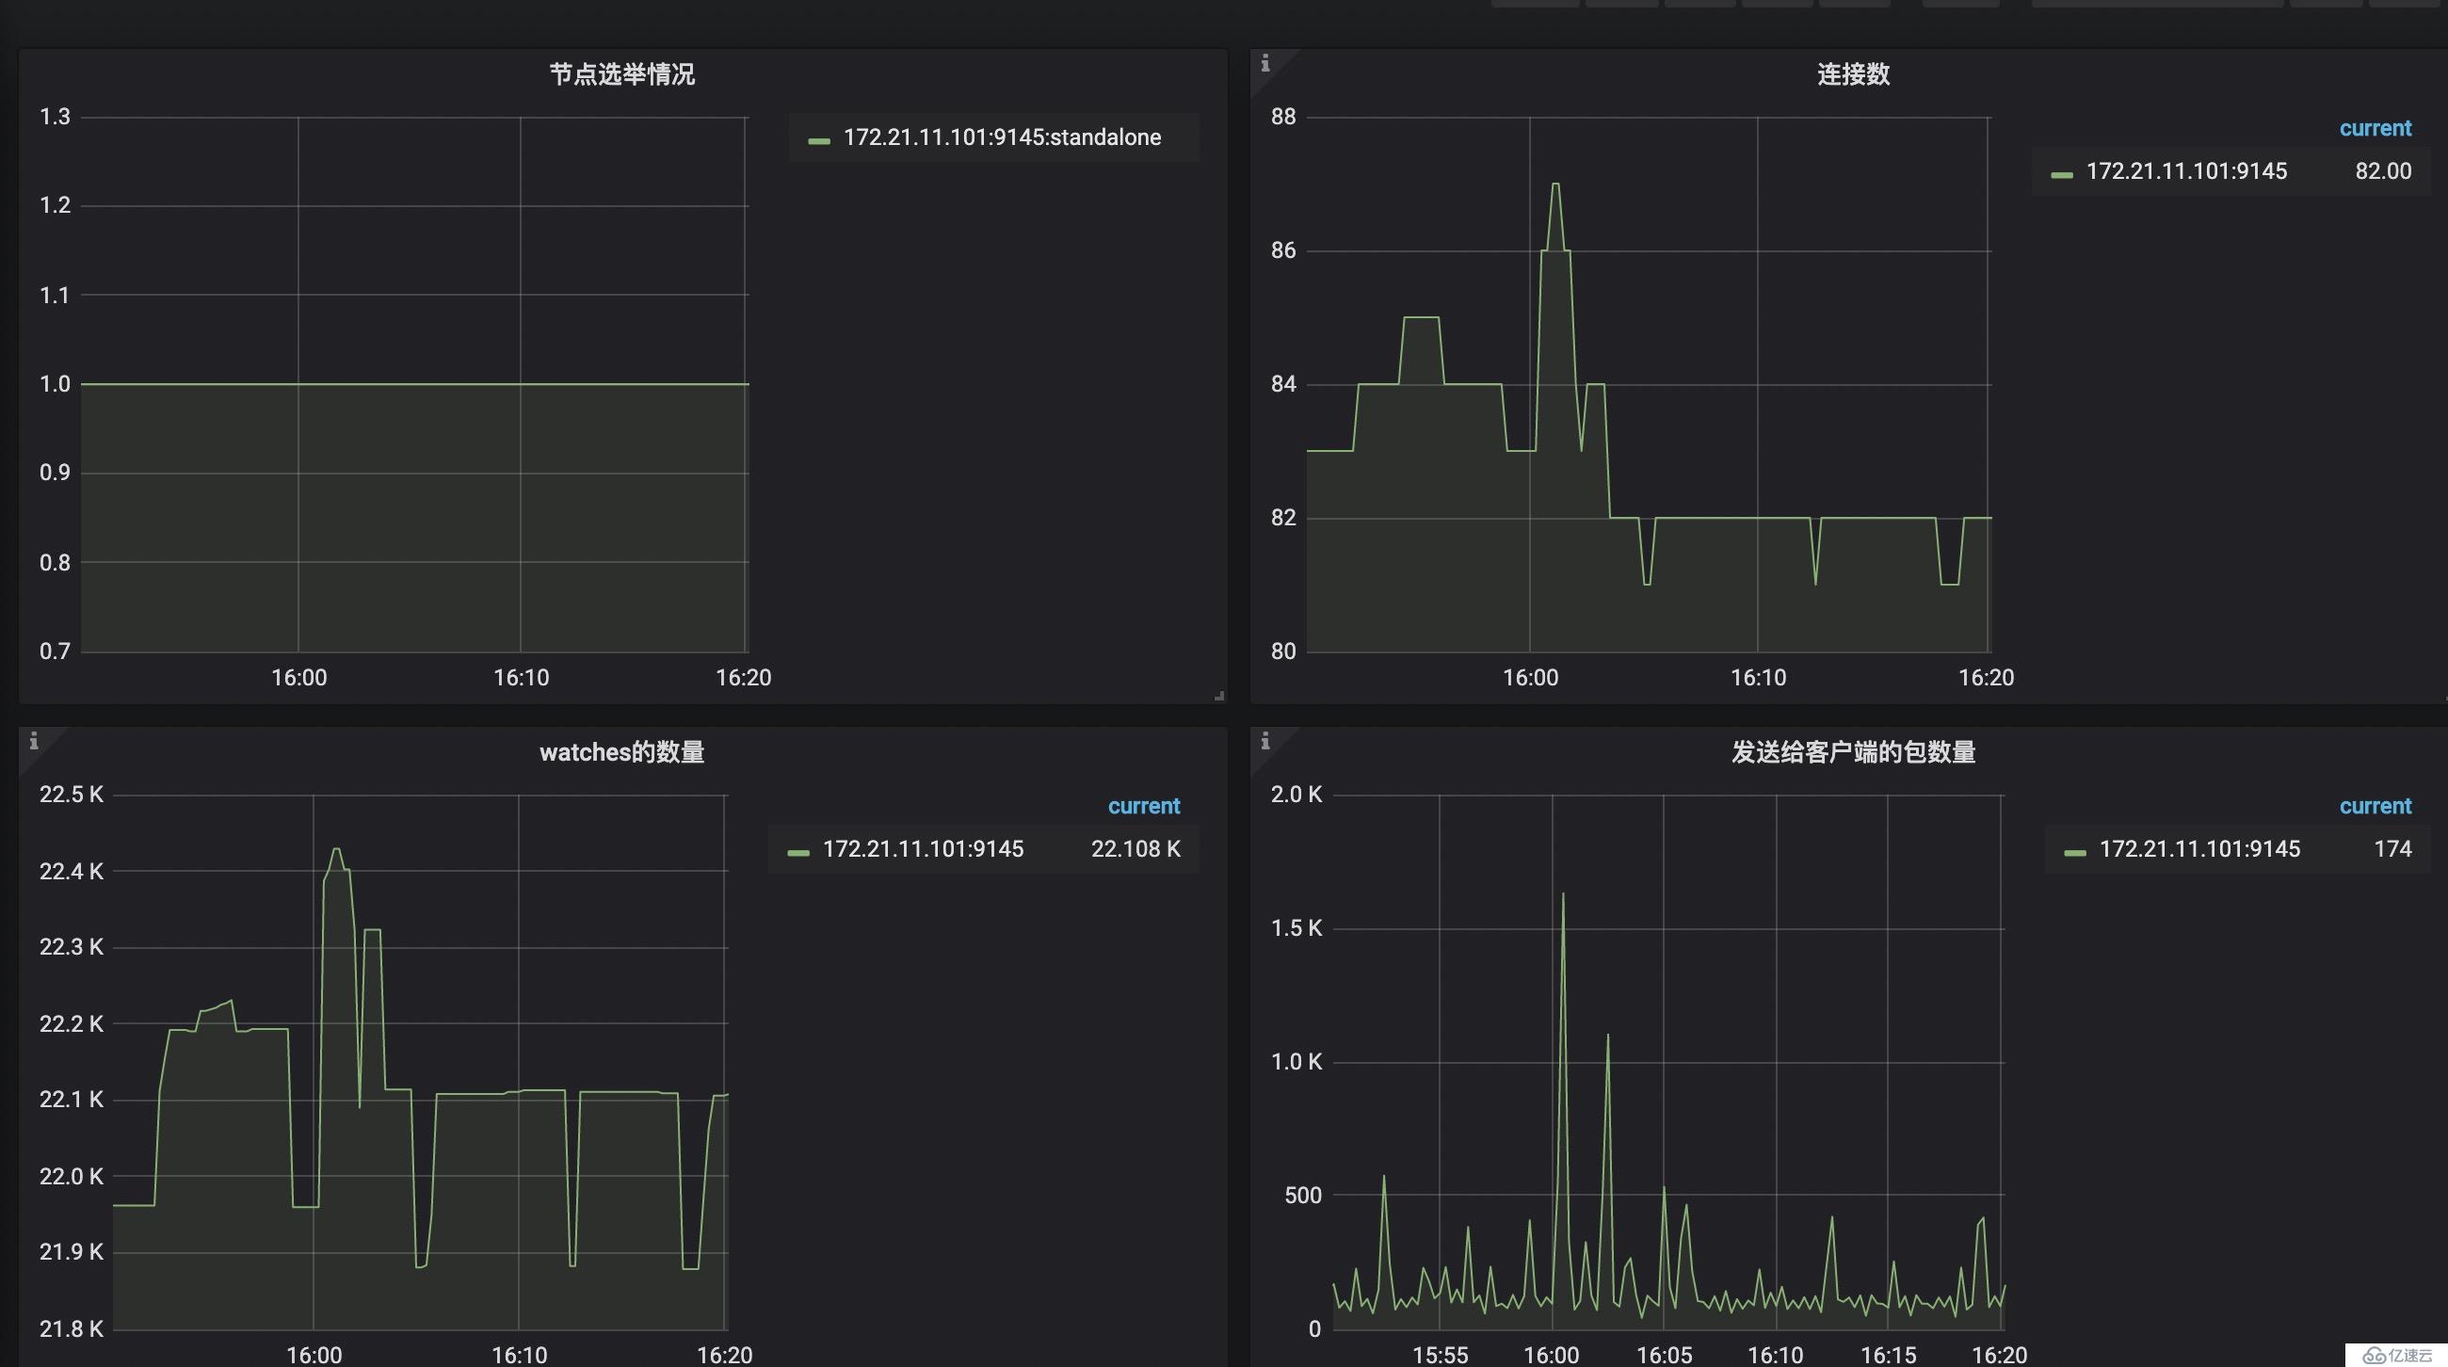
Task: Sort 连接数 legend by current column
Action: click(x=2375, y=128)
